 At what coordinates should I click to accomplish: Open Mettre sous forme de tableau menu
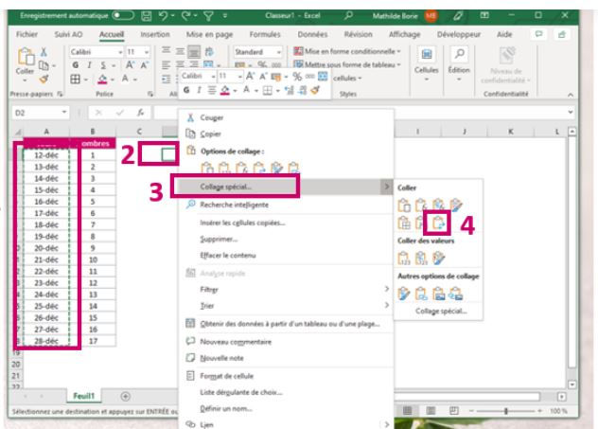tap(347, 64)
